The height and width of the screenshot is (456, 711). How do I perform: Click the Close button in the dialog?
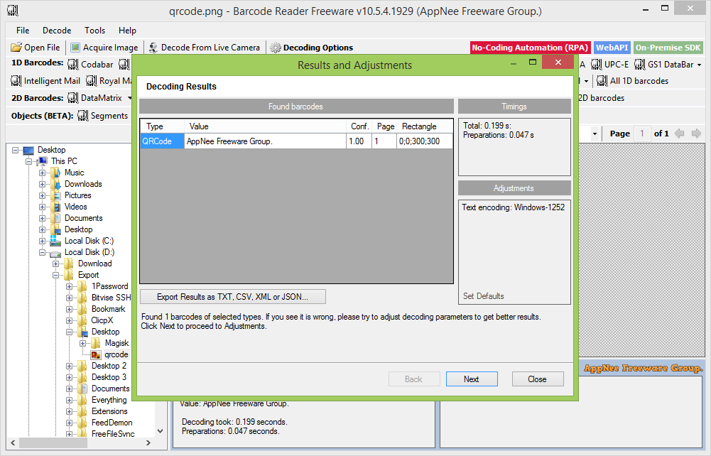pos(537,379)
